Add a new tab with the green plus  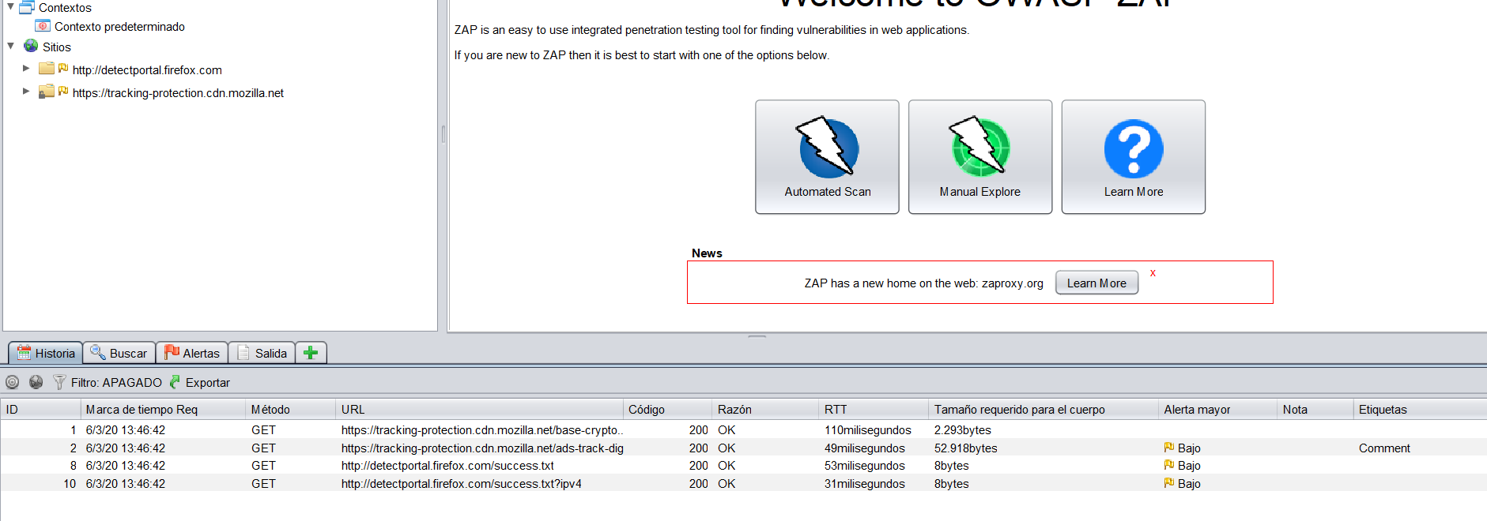pyautogui.click(x=311, y=353)
